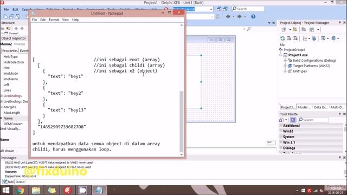Expand the LiveBindings property
Screen dimensions: 347x195
coord(1,96)
